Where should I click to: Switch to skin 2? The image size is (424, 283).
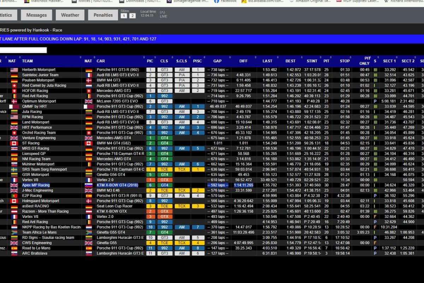(132, 16)
